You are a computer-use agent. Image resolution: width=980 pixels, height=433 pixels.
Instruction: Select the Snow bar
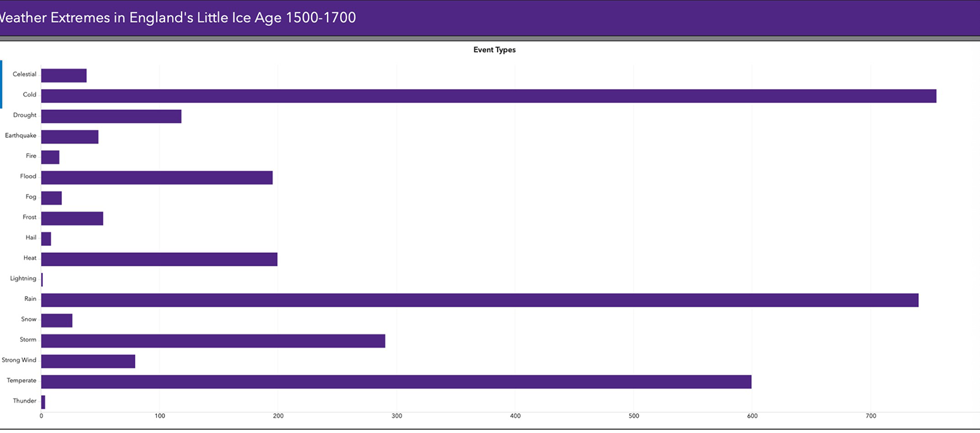coord(57,320)
